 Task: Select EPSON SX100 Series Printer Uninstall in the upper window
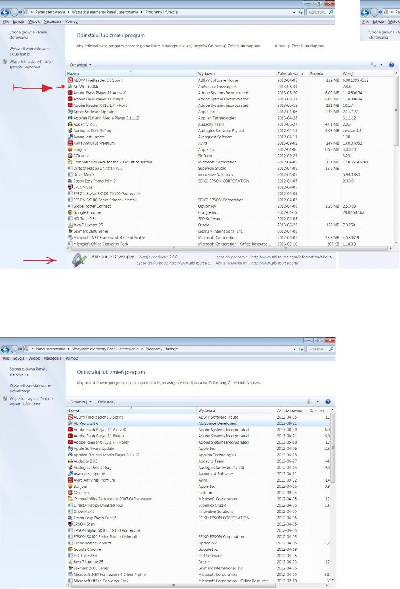pyautogui.click(x=230, y=200)
